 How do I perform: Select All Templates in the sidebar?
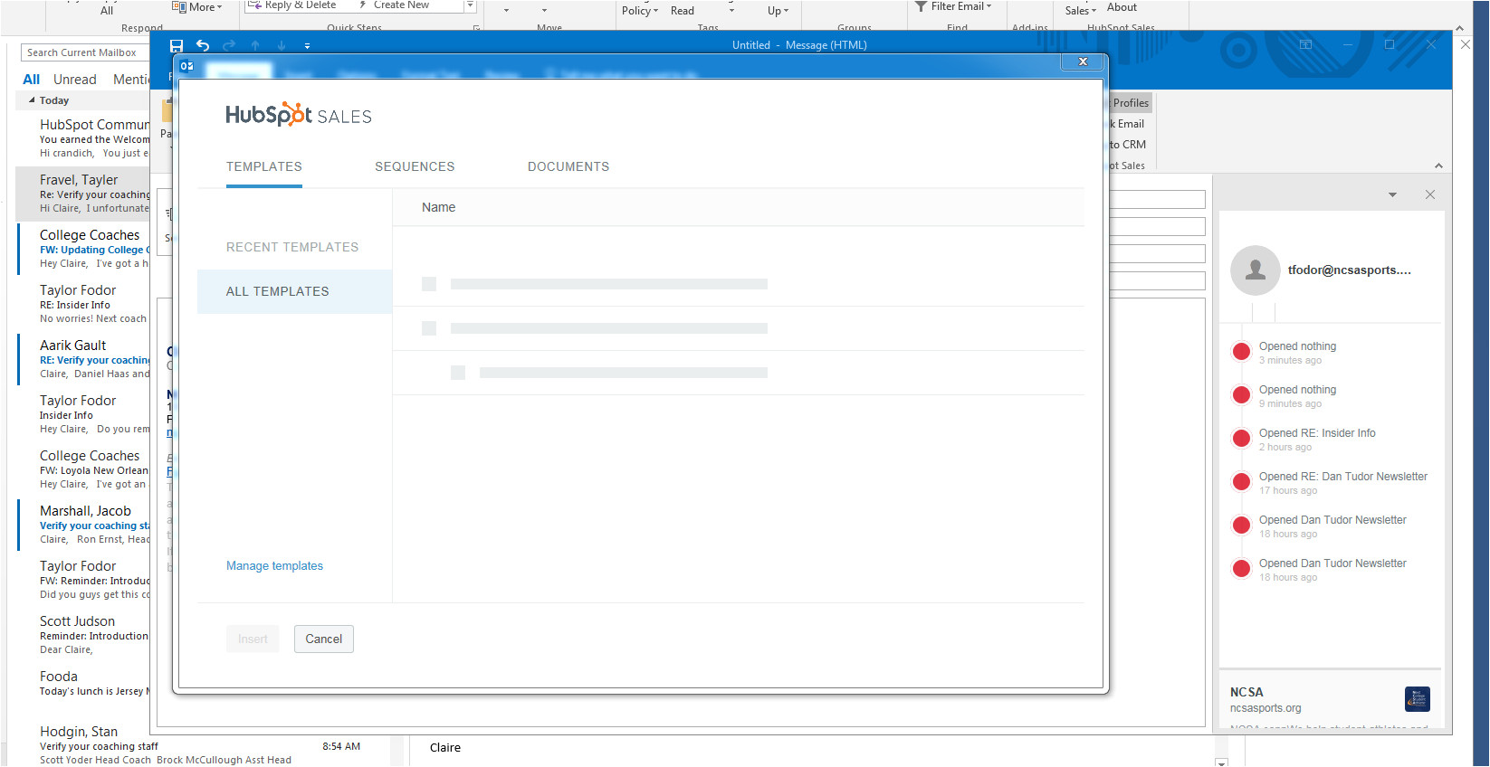pyautogui.click(x=277, y=291)
